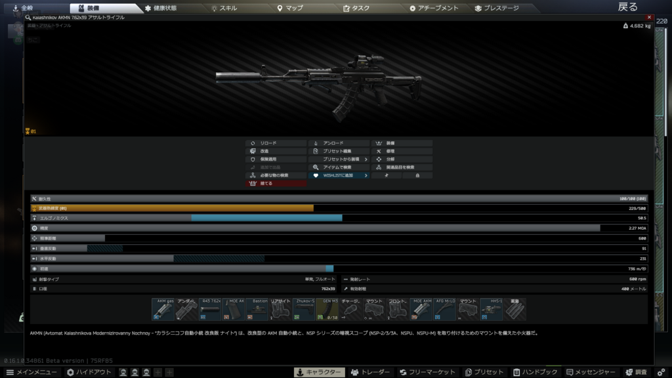672x378 pixels.
Task: Close the AKMN inspection window
Action: (x=649, y=18)
